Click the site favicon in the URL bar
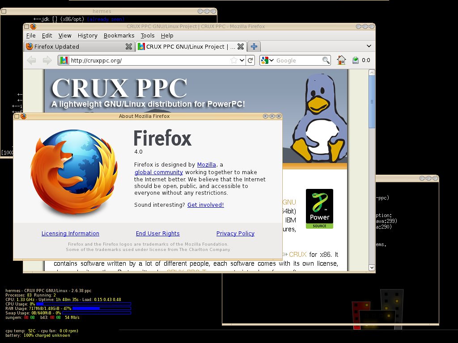 pyautogui.click(x=64, y=60)
